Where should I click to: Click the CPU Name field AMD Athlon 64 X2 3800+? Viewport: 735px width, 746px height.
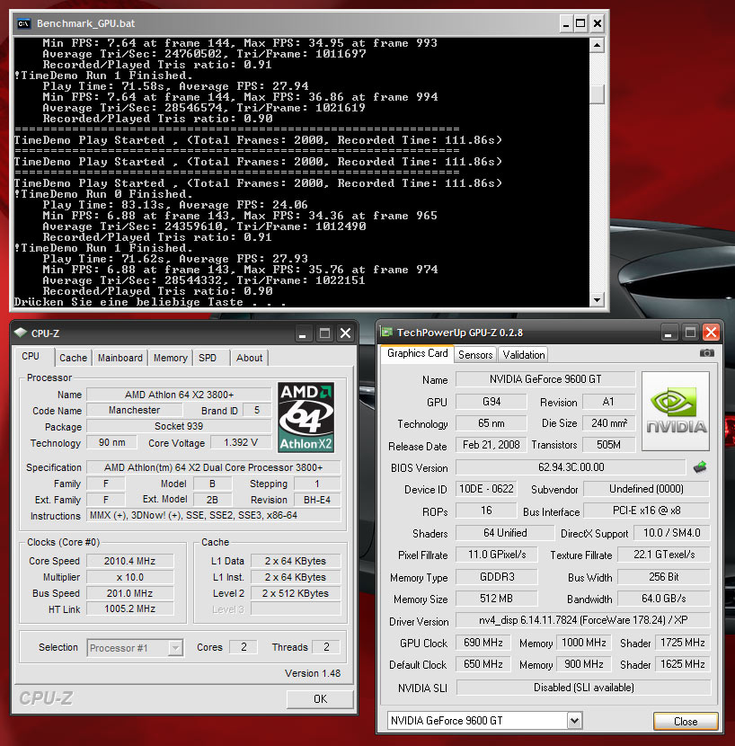179,395
